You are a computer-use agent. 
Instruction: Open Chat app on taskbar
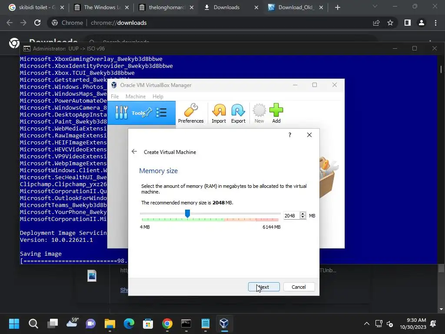coord(90,324)
